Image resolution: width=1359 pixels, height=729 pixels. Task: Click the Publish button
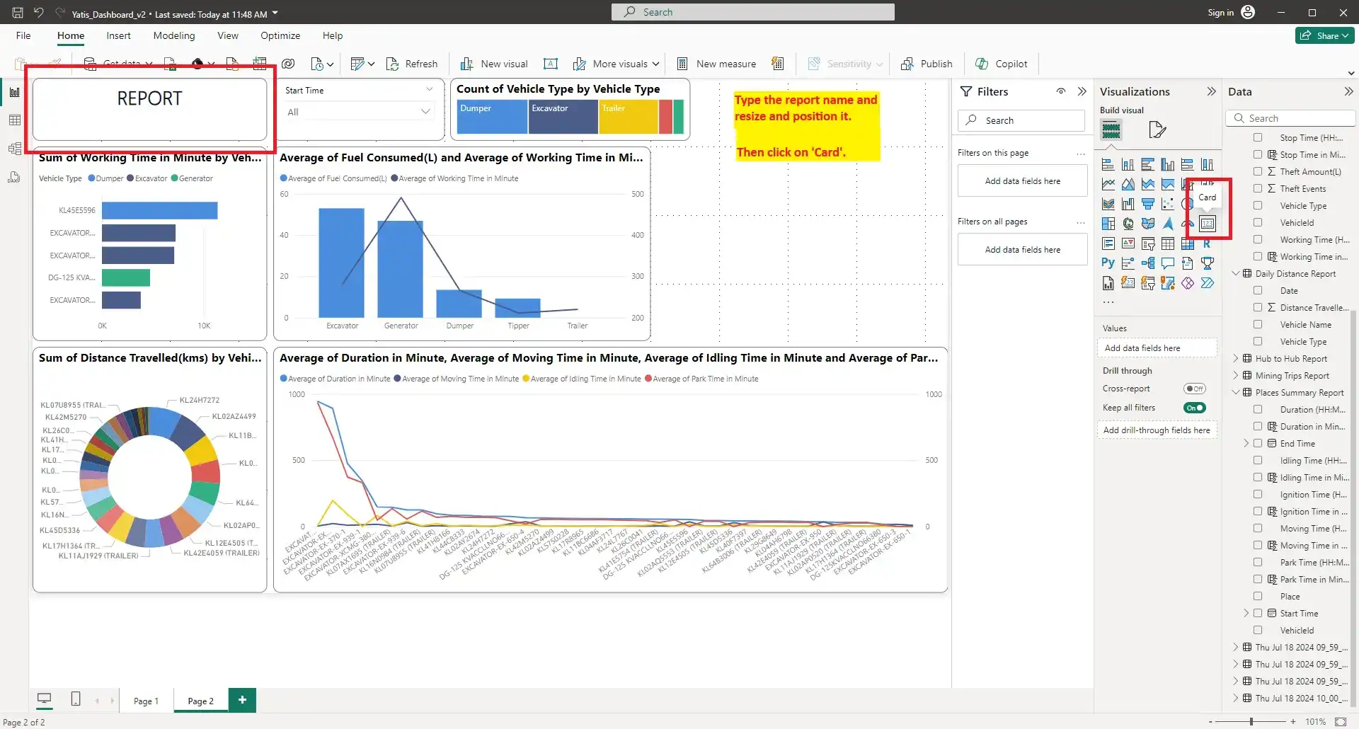click(927, 64)
